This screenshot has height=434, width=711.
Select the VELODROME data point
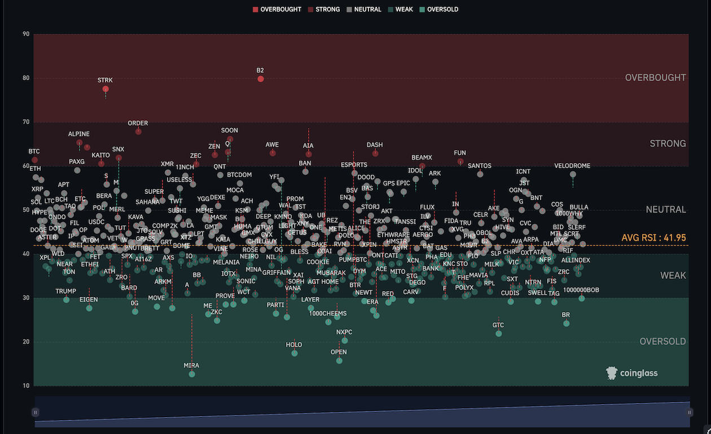tap(572, 174)
